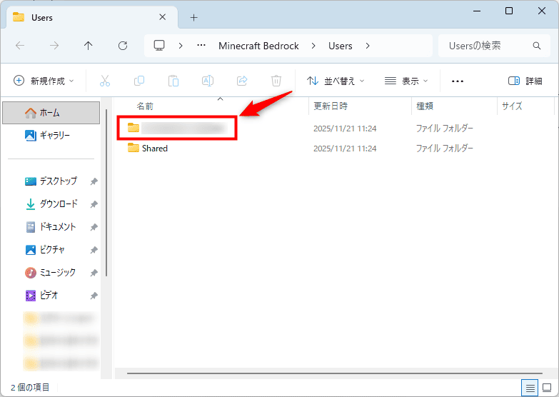Close the Users tab
This screenshot has width=559, height=397.
pyautogui.click(x=162, y=17)
